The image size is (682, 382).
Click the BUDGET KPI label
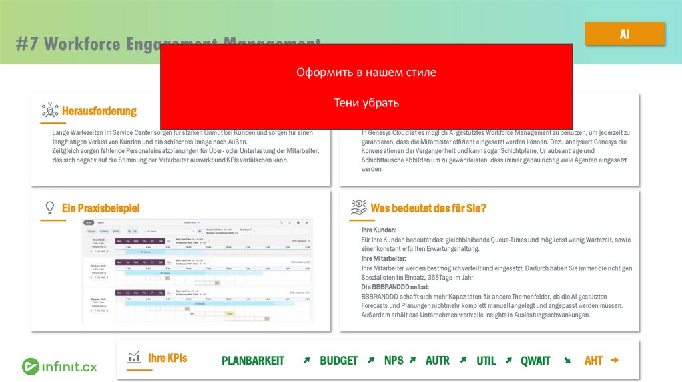coord(338,361)
